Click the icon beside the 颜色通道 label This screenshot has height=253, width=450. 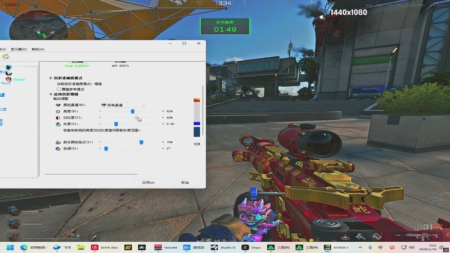click(58, 105)
